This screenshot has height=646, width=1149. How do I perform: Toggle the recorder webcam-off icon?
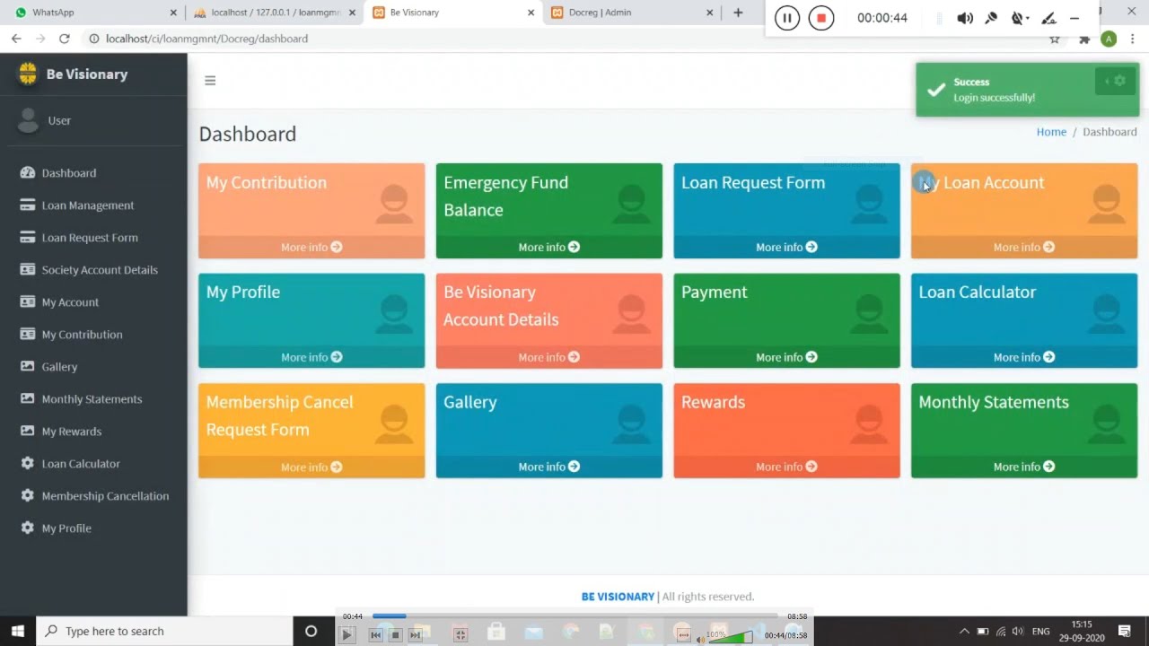[1018, 18]
